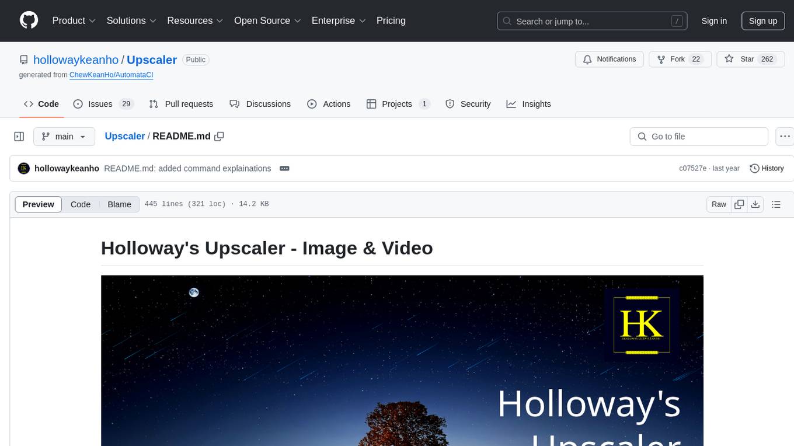The height and width of the screenshot is (446, 794).
Task: Open the star count 262
Action: pyautogui.click(x=767, y=59)
